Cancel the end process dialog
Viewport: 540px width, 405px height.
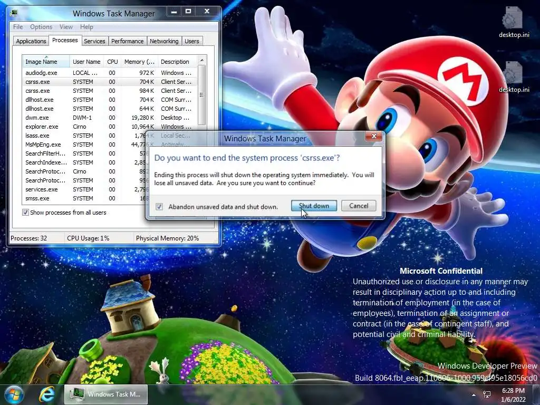[x=359, y=206]
